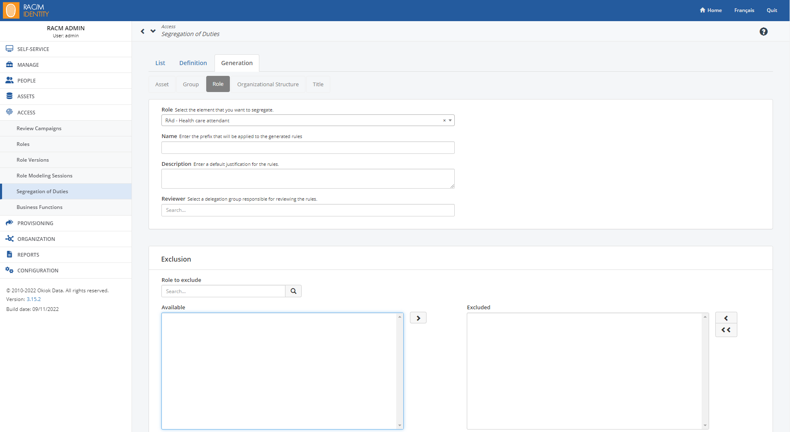Remove all roles from Excluded
Image resolution: width=790 pixels, height=432 pixels.
[726, 330]
